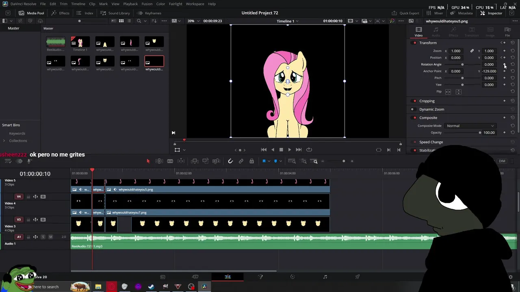
Task: Add keyframe for Opacity
Action: (x=505, y=132)
